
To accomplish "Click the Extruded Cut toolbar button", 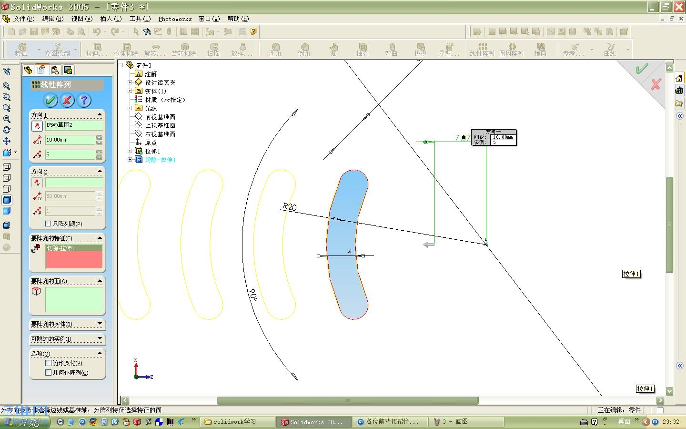I will [x=126, y=50].
